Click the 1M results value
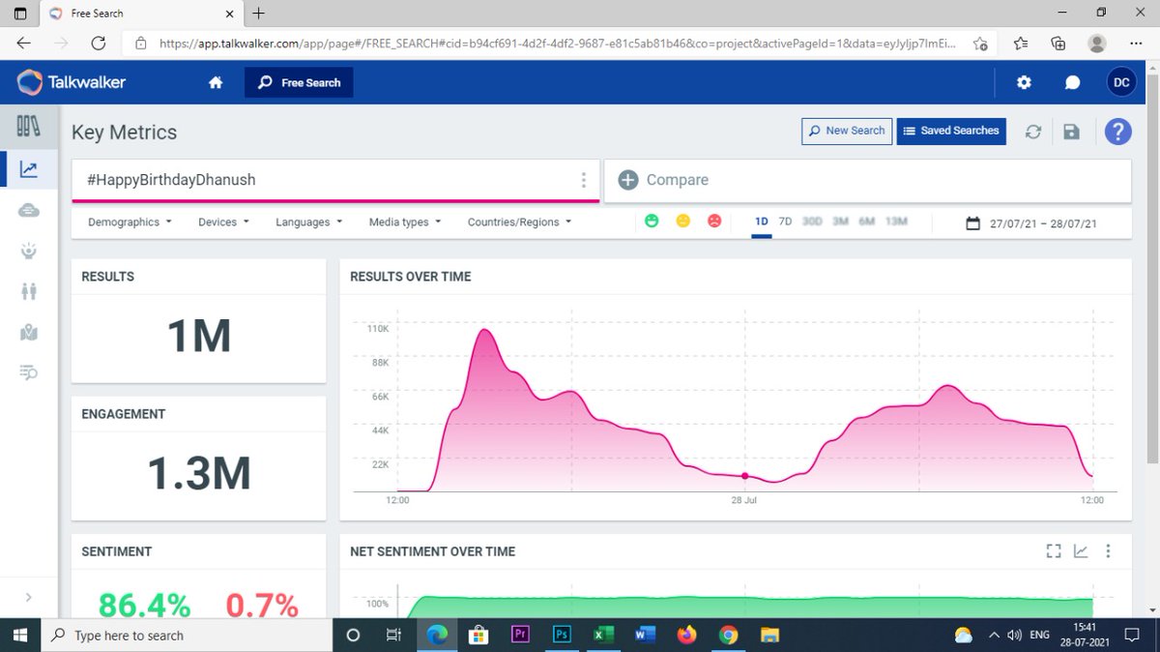This screenshot has width=1160, height=652. pos(199,337)
